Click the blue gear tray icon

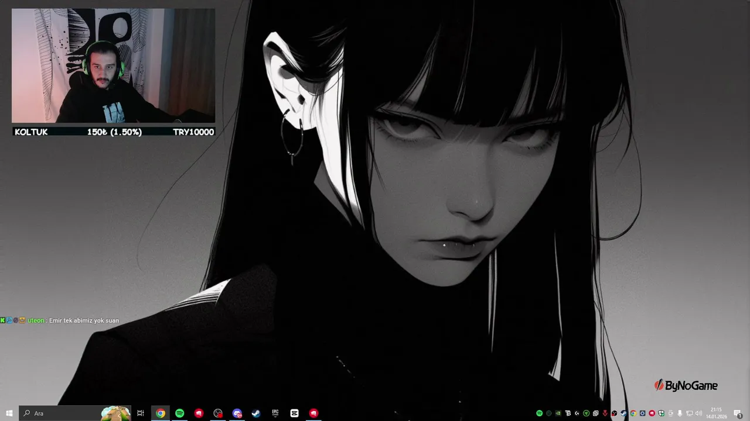642,413
